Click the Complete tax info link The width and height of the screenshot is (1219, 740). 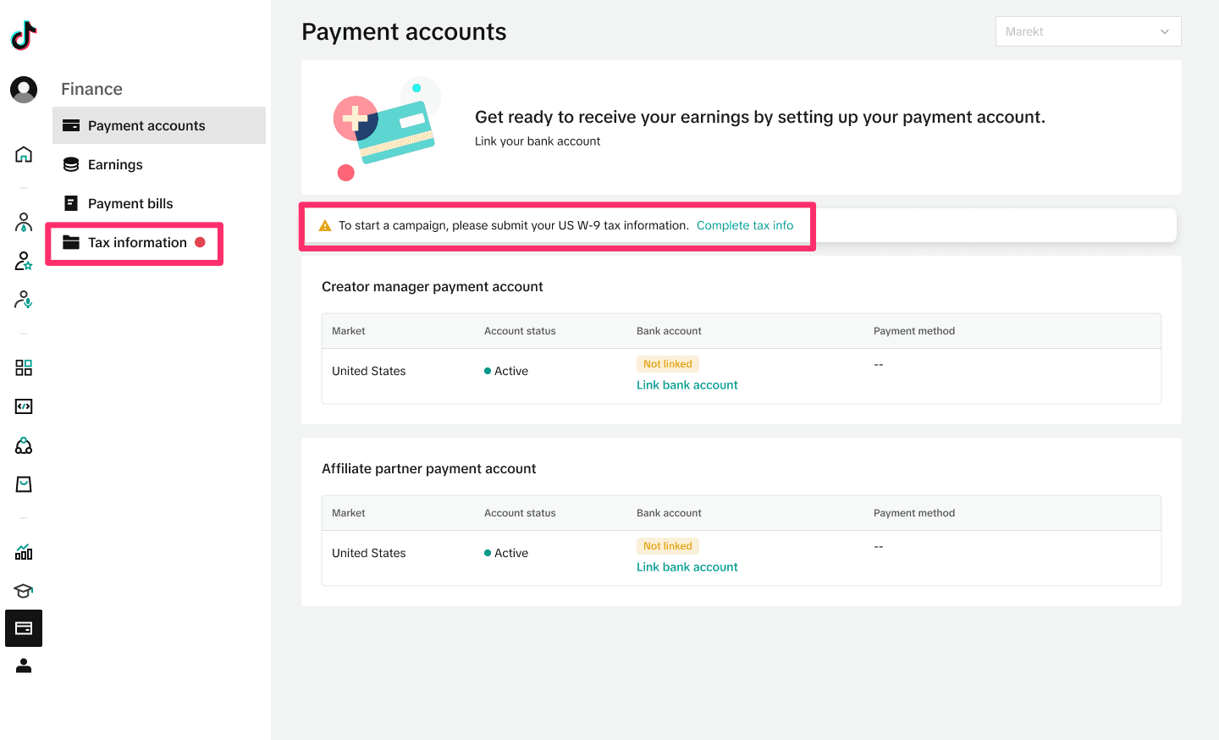[745, 225]
